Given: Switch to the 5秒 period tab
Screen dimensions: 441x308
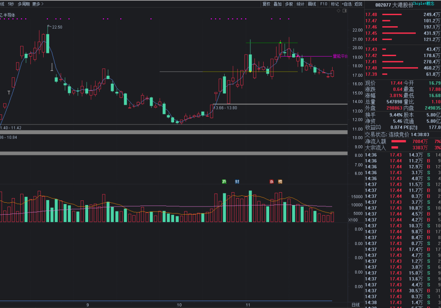Looking at the screenshot, I should (11, 4).
